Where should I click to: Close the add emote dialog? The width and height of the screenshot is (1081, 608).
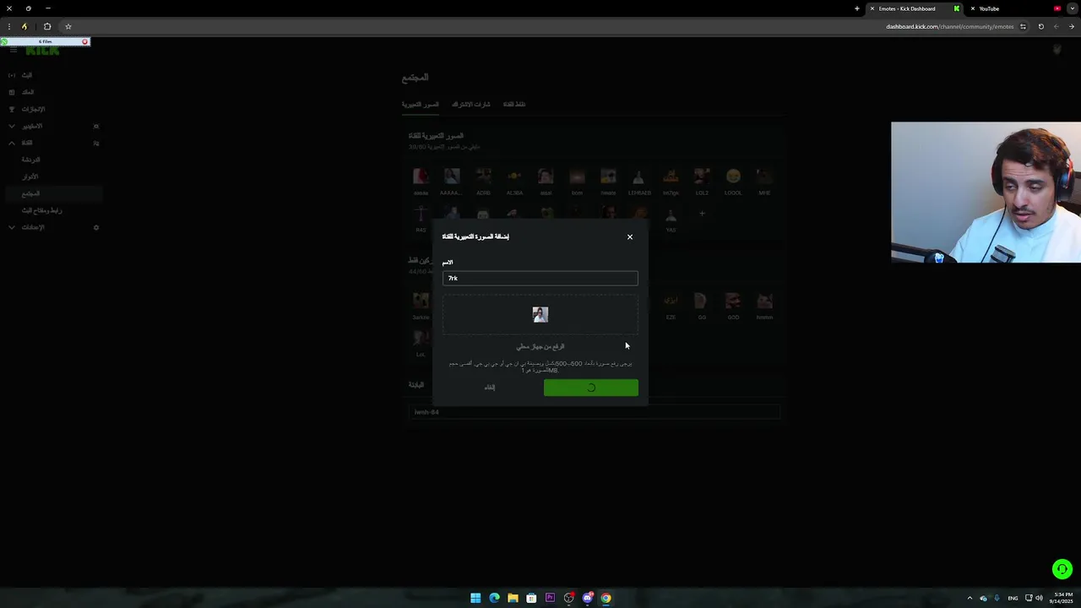[x=629, y=236]
